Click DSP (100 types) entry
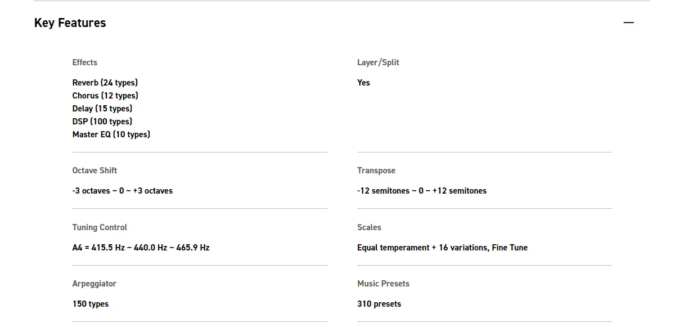The image size is (675, 327). 102,122
